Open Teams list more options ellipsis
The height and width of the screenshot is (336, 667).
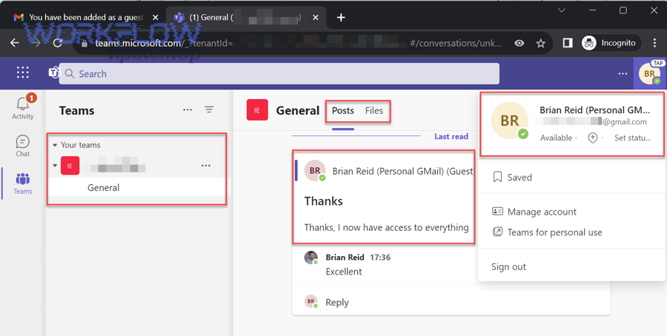click(188, 110)
